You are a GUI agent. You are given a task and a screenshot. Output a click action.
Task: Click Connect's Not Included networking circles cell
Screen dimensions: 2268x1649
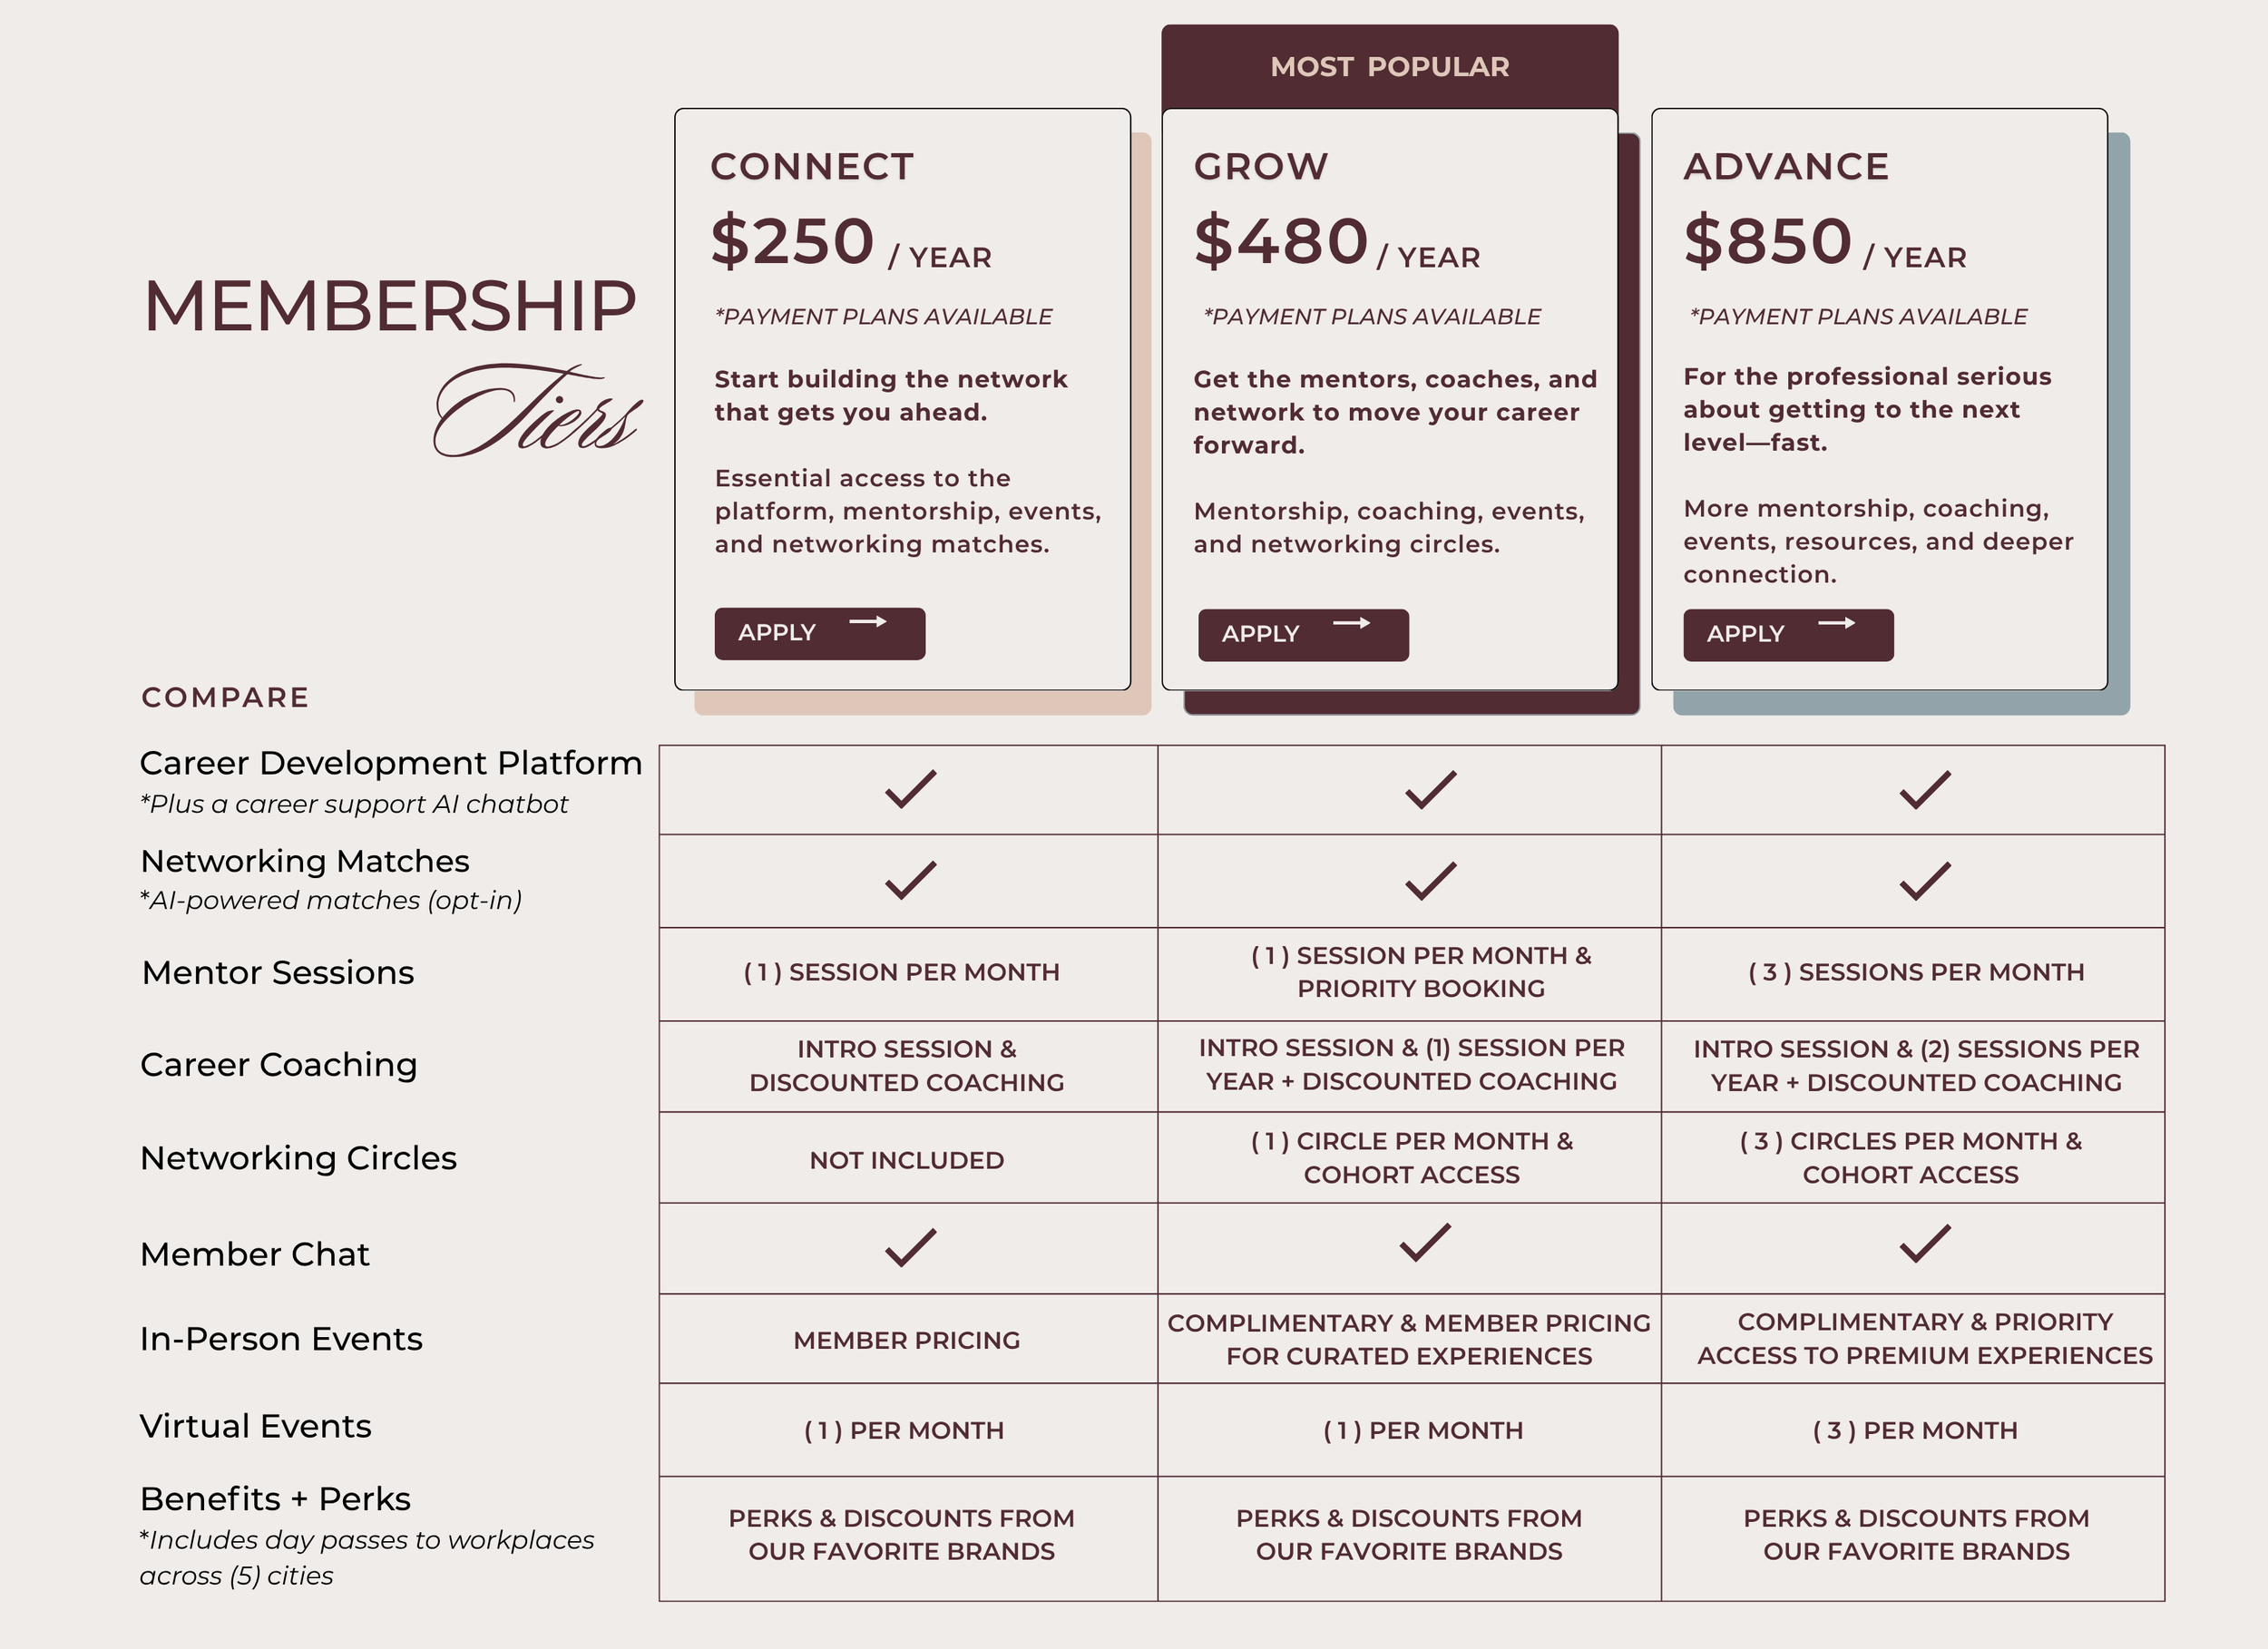tap(908, 1158)
